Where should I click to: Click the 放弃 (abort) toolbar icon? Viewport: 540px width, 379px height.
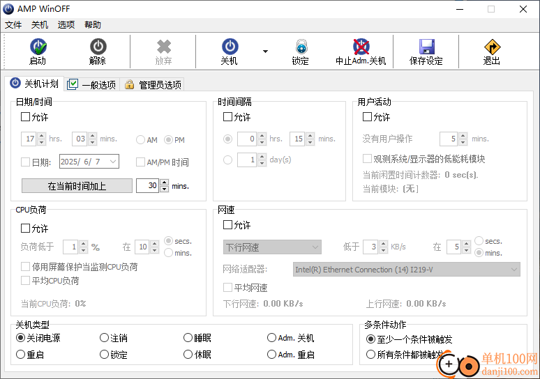click(x=163, y=47)
